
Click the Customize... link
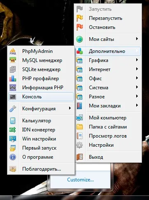80,180
